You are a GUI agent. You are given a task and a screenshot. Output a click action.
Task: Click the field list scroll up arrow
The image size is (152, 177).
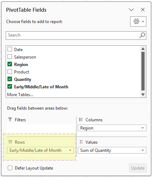[x=143, y=49]
